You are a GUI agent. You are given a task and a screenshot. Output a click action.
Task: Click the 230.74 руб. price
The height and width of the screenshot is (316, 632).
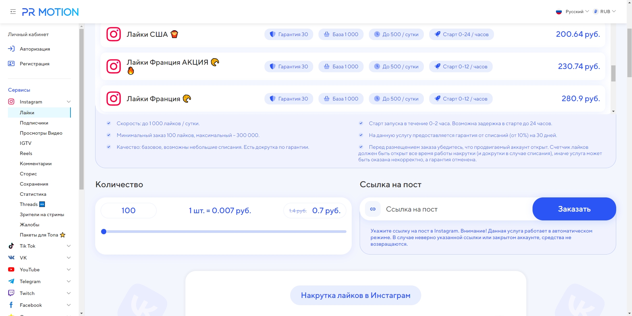(579, 66)
